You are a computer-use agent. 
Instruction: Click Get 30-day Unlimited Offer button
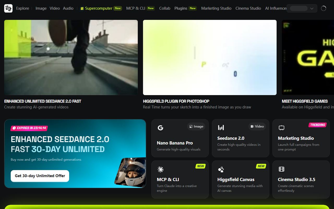[40, 176]
